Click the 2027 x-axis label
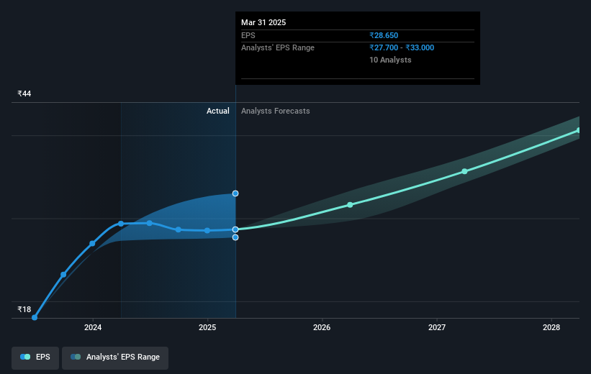 click(x=437, y=327)
